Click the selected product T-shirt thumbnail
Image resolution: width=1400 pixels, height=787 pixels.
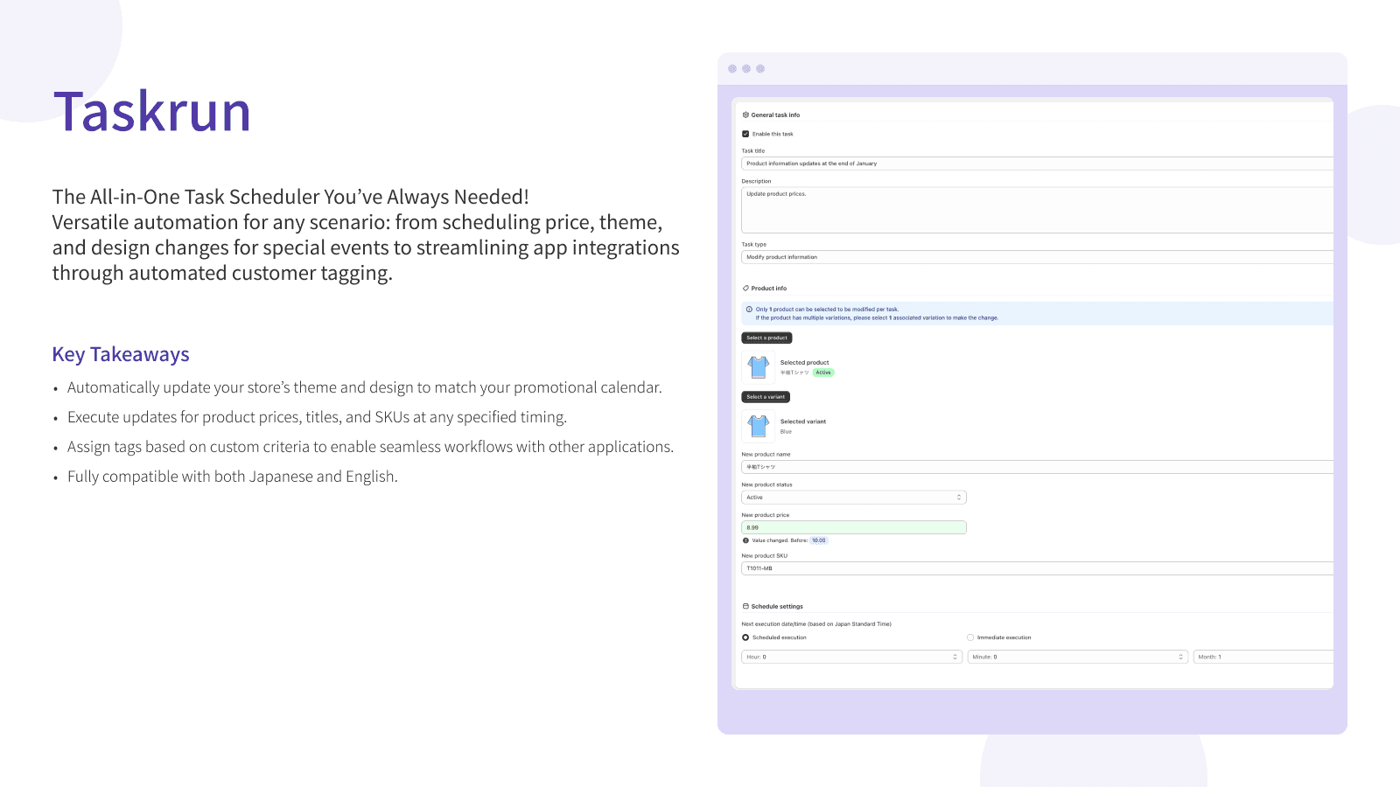click(x=759, y=367)
